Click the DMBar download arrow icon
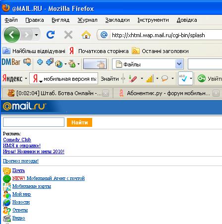Image resolution: width=222 pixels, height=224 pixels. 27,62
